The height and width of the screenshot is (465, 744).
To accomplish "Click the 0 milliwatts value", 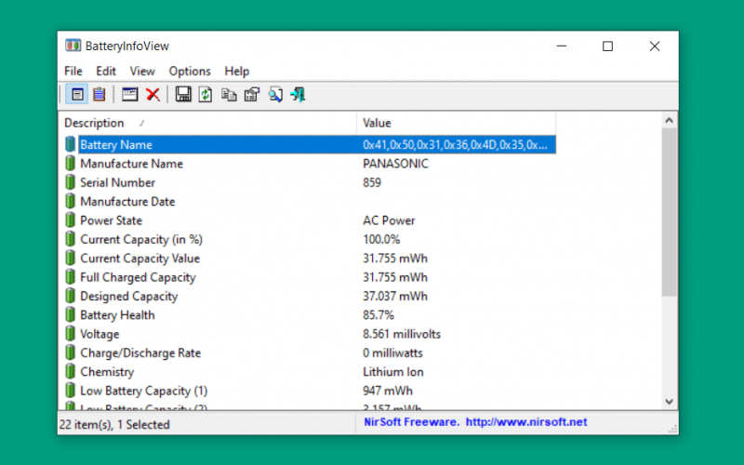I will pos(392,352).
